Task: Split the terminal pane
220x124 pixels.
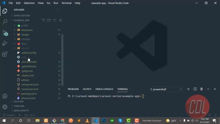Action: point(195,89)
